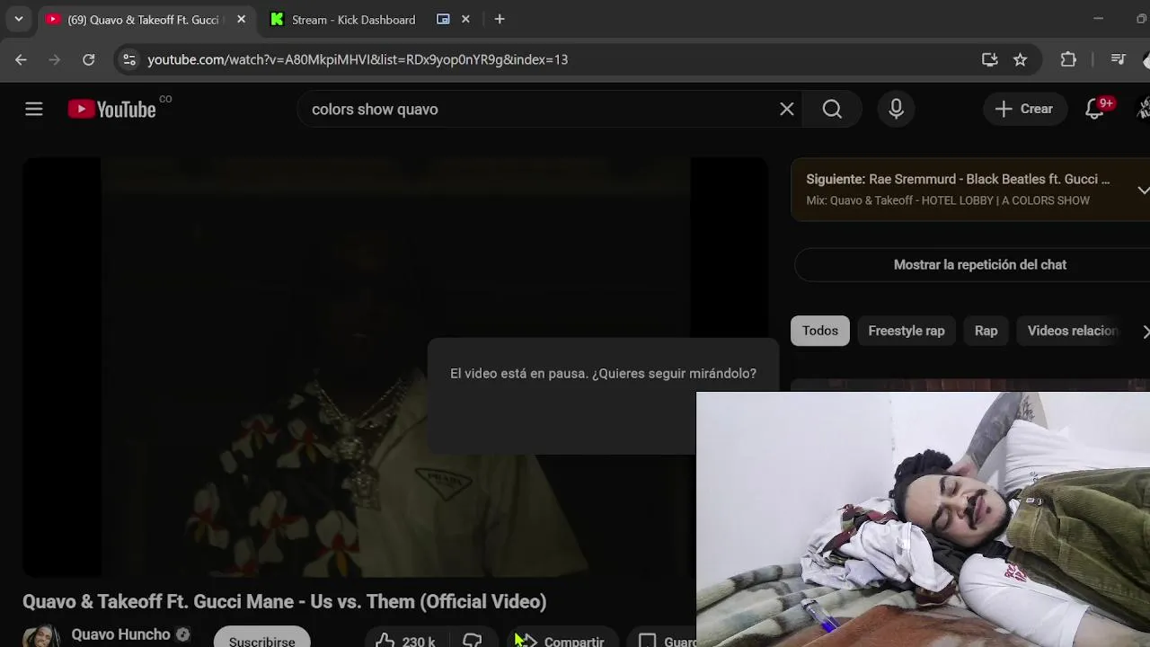Click the video title Us vs. Them

[284, 601]
